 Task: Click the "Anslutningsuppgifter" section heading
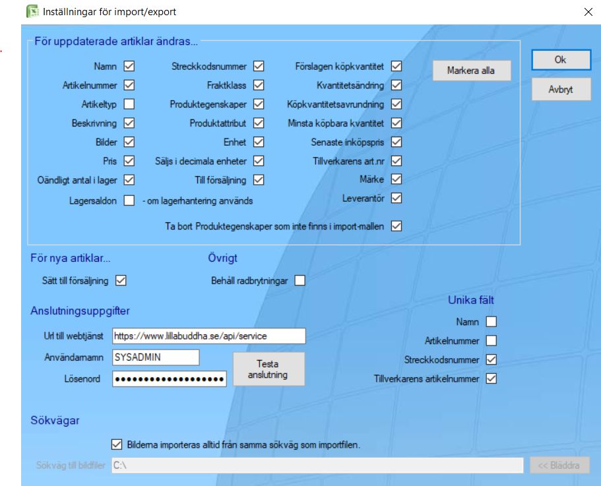tap(80, 311)
